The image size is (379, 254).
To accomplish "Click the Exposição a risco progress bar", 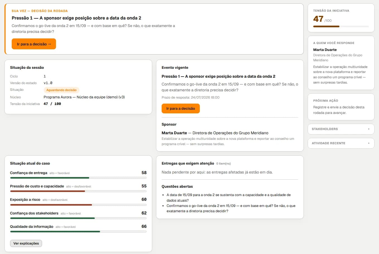I will point(78,205).
